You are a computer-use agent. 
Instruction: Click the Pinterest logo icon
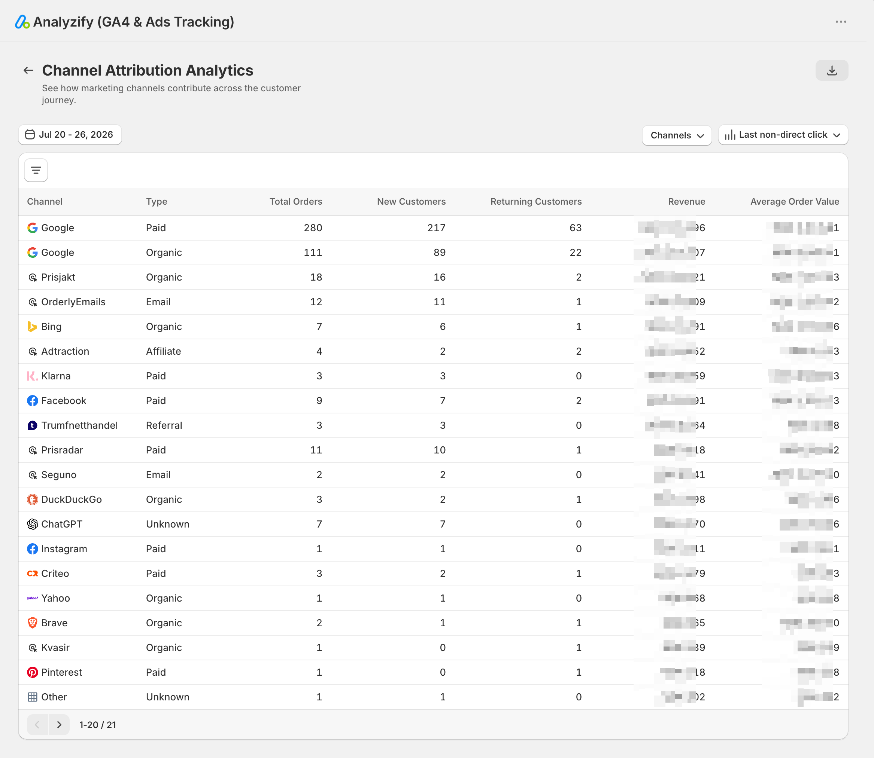click(x=33, y=672)
